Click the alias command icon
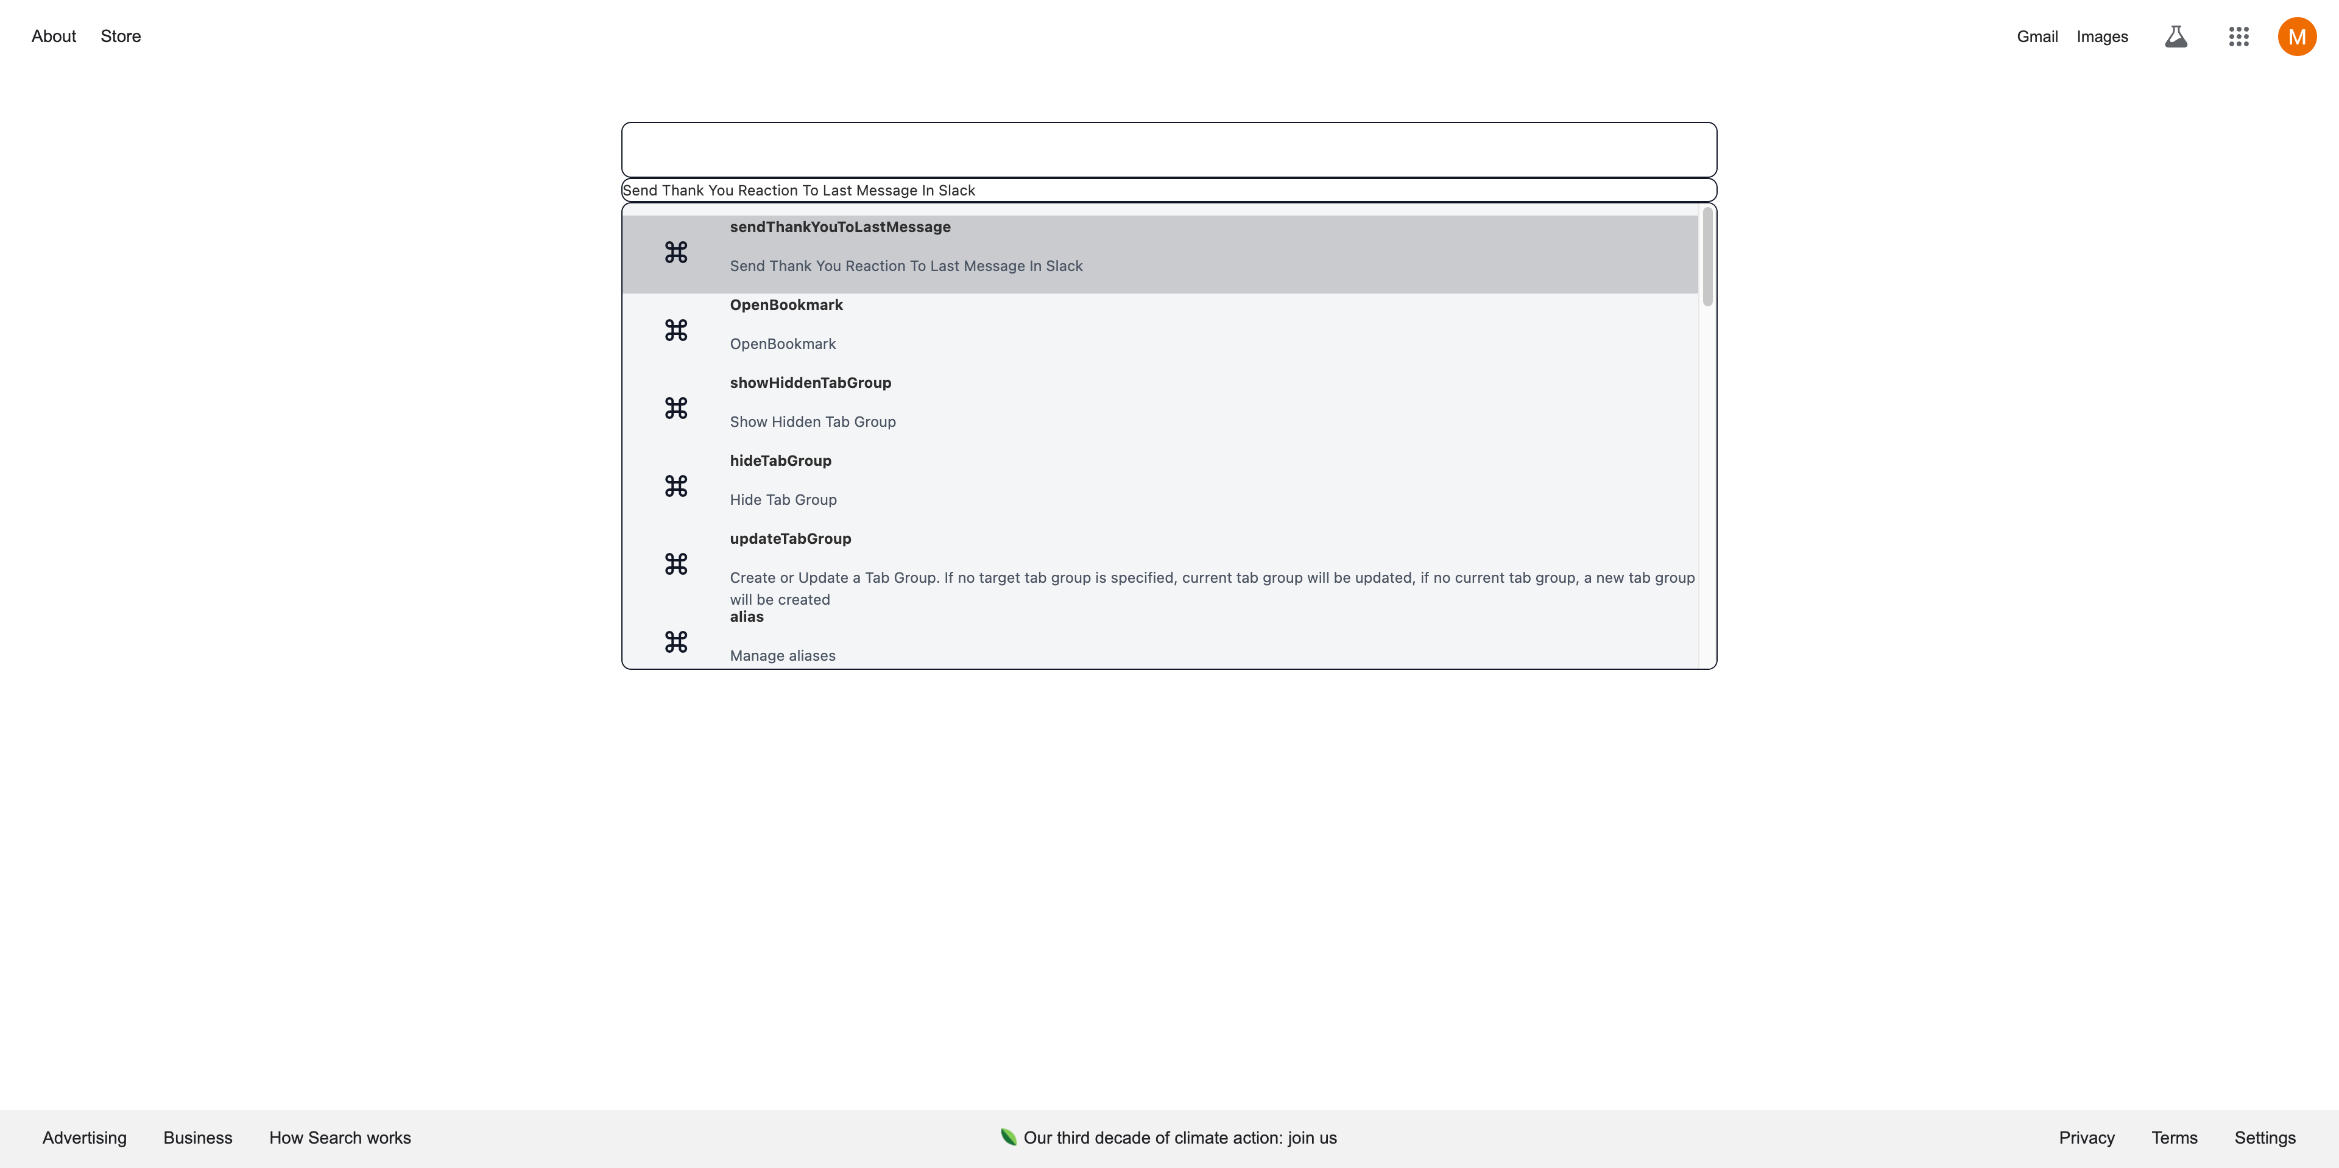The image size is (2339, 1168). [x=676, y=641]
